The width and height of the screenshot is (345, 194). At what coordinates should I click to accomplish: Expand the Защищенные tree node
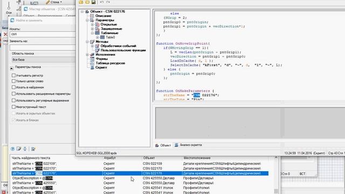(x=92, y=29)
